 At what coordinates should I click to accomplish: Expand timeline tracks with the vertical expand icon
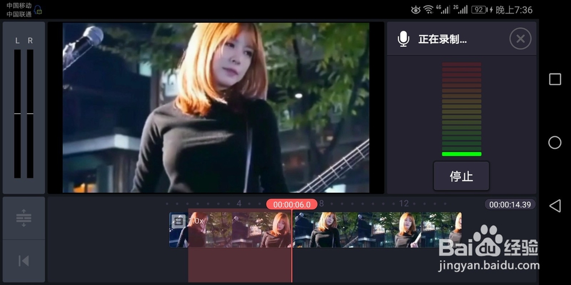pos(23,218)
